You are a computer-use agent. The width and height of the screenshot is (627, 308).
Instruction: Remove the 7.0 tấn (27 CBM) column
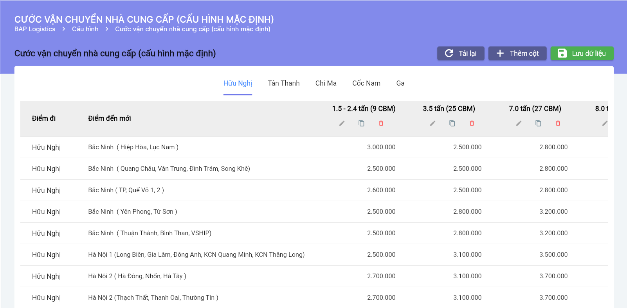558,124
